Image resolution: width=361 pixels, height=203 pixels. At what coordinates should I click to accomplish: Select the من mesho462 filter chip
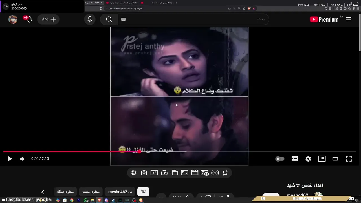tap(120, 192)
